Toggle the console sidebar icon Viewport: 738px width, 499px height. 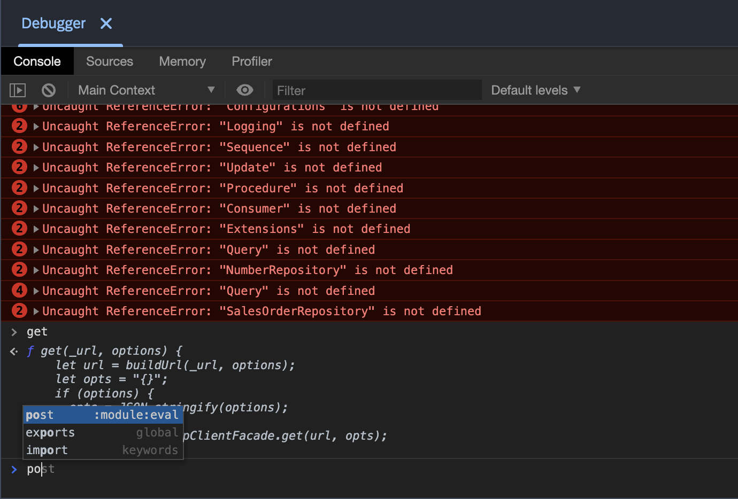[x=18, y=90]
